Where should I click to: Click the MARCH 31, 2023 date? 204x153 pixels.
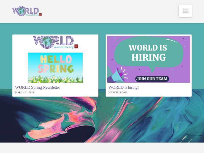[x=24, y=92]
